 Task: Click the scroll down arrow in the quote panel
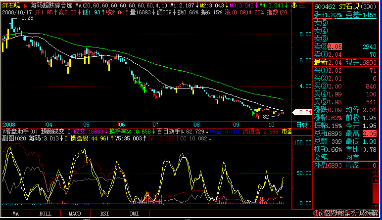(x=376, y=206)
